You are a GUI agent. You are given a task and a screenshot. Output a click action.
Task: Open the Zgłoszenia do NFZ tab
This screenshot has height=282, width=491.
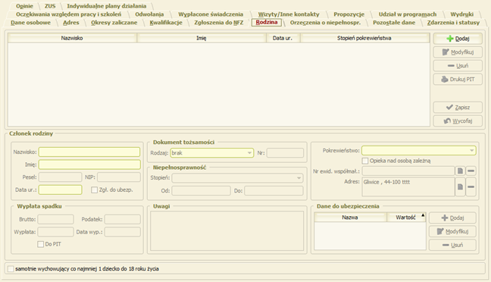click(x=219, y=23)
